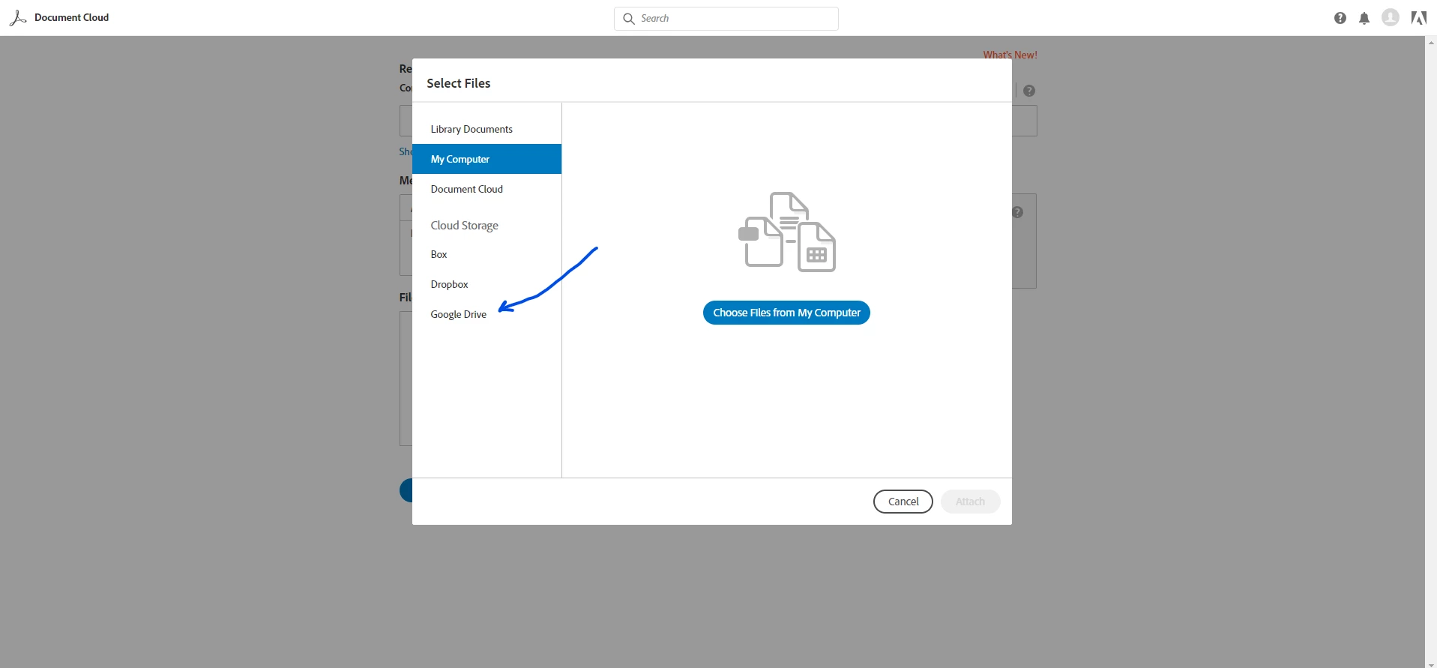Image resolution: width=1437 pixels, height=668 pixels.
Task: Open the What's New! link
Action: click(1010, 55)
